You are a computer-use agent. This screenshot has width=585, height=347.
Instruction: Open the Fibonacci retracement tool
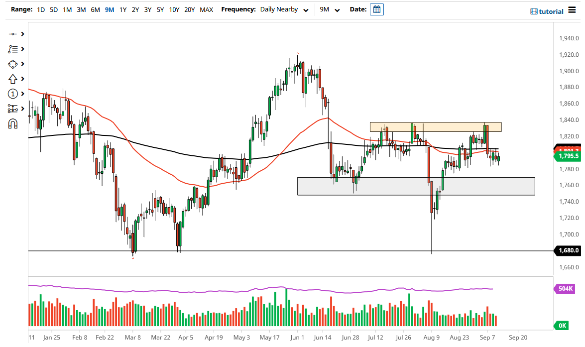(12, 49)
